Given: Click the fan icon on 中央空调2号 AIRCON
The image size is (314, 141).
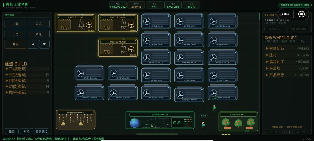Looking at the screenshot, I should (180, 75).
